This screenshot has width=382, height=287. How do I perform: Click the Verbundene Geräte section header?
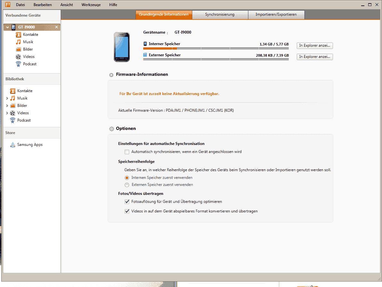click(32, 15)
